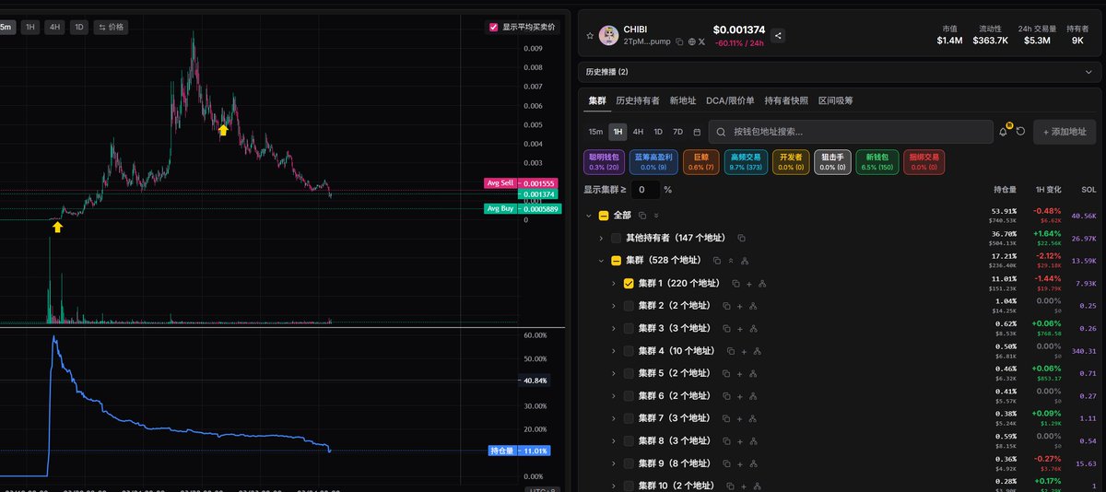Add 集群 6 with plus icon
The image size is (1106, 492).
click(x=740, y=396)
